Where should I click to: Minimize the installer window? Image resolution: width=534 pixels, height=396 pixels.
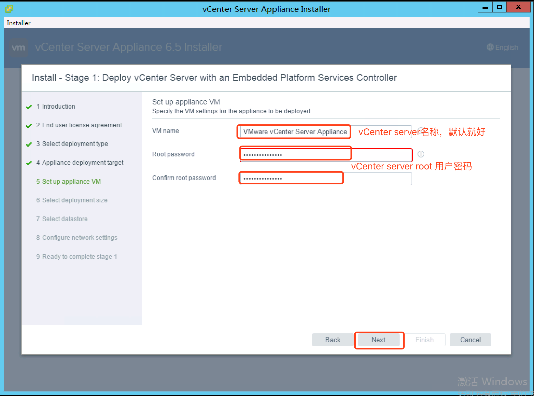pyautogui.click(x=485, y=7)
